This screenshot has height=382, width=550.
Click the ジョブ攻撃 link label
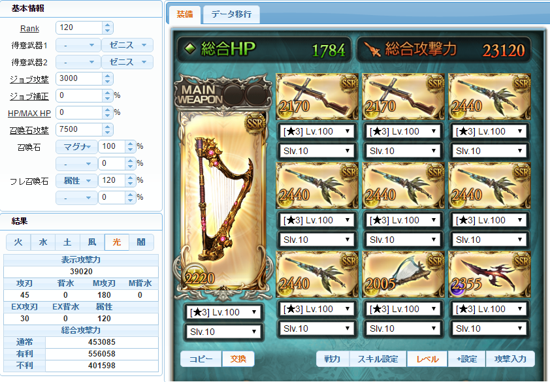coord(29,80)
